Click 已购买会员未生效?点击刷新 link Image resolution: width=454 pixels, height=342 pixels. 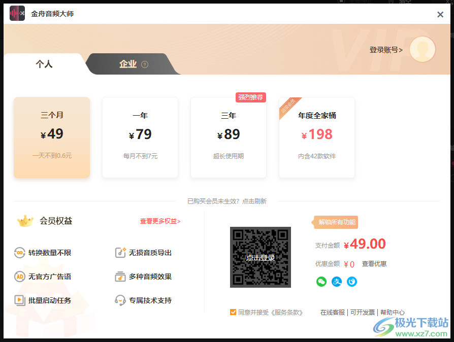click(227, 201)
